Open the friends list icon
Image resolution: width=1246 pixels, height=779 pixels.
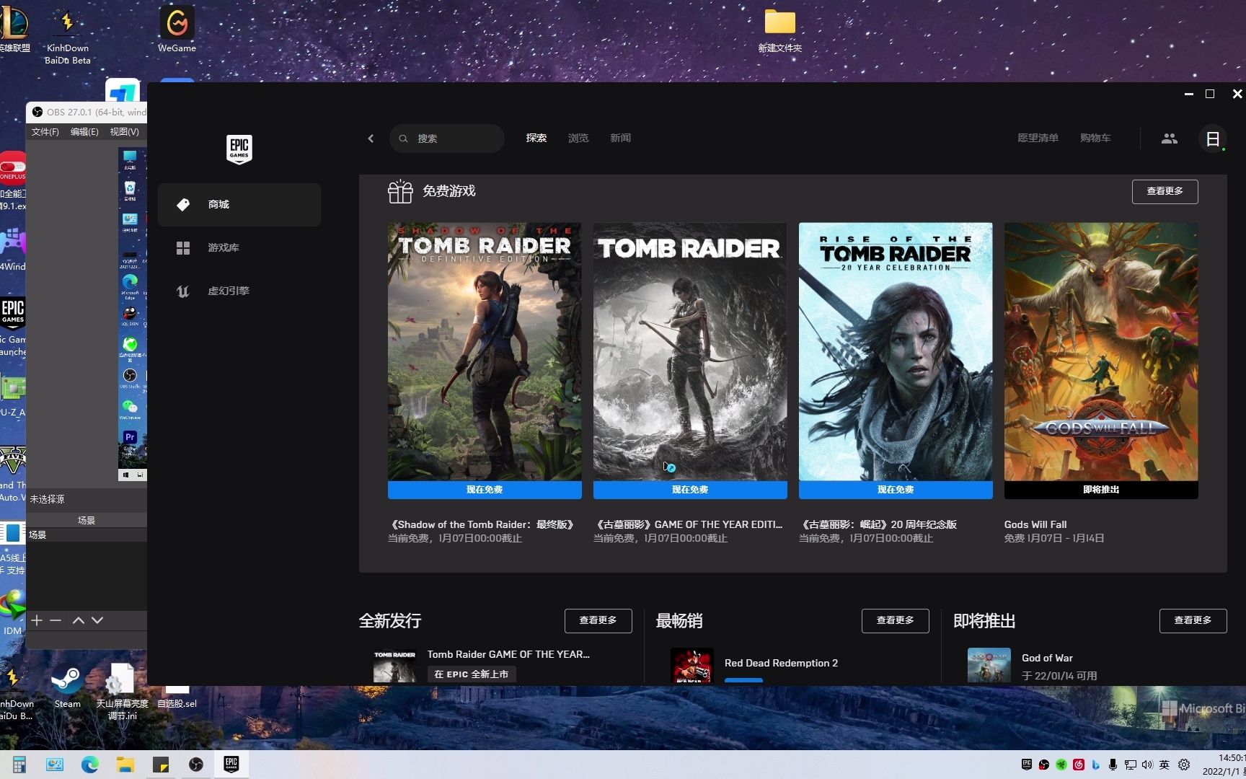tap(1170, 138)
